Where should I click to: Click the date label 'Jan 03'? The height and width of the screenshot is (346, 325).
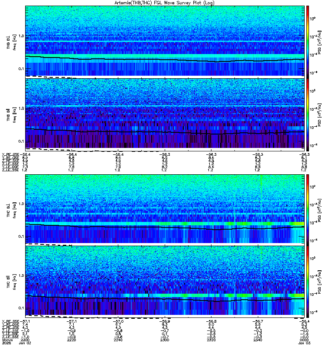point(304,343)
